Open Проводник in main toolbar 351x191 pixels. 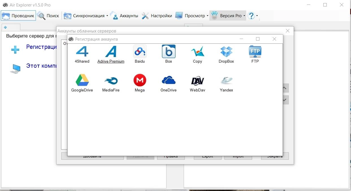(18, 16)
